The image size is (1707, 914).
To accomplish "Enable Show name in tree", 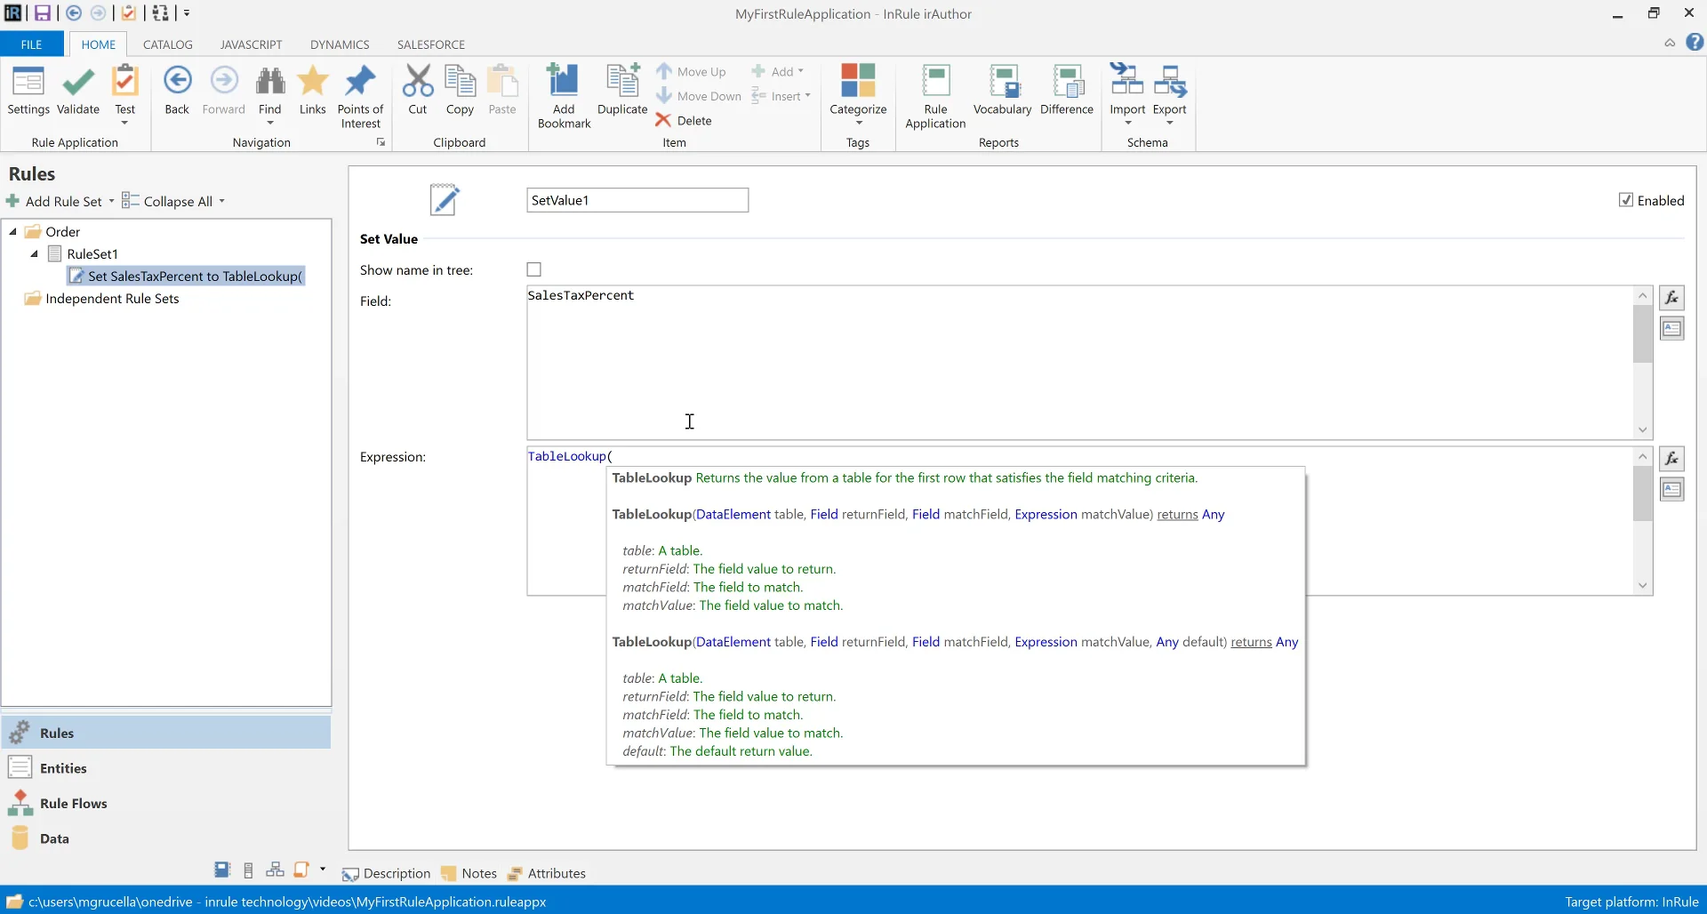I will pyautogui.click(x=533, y=269).
